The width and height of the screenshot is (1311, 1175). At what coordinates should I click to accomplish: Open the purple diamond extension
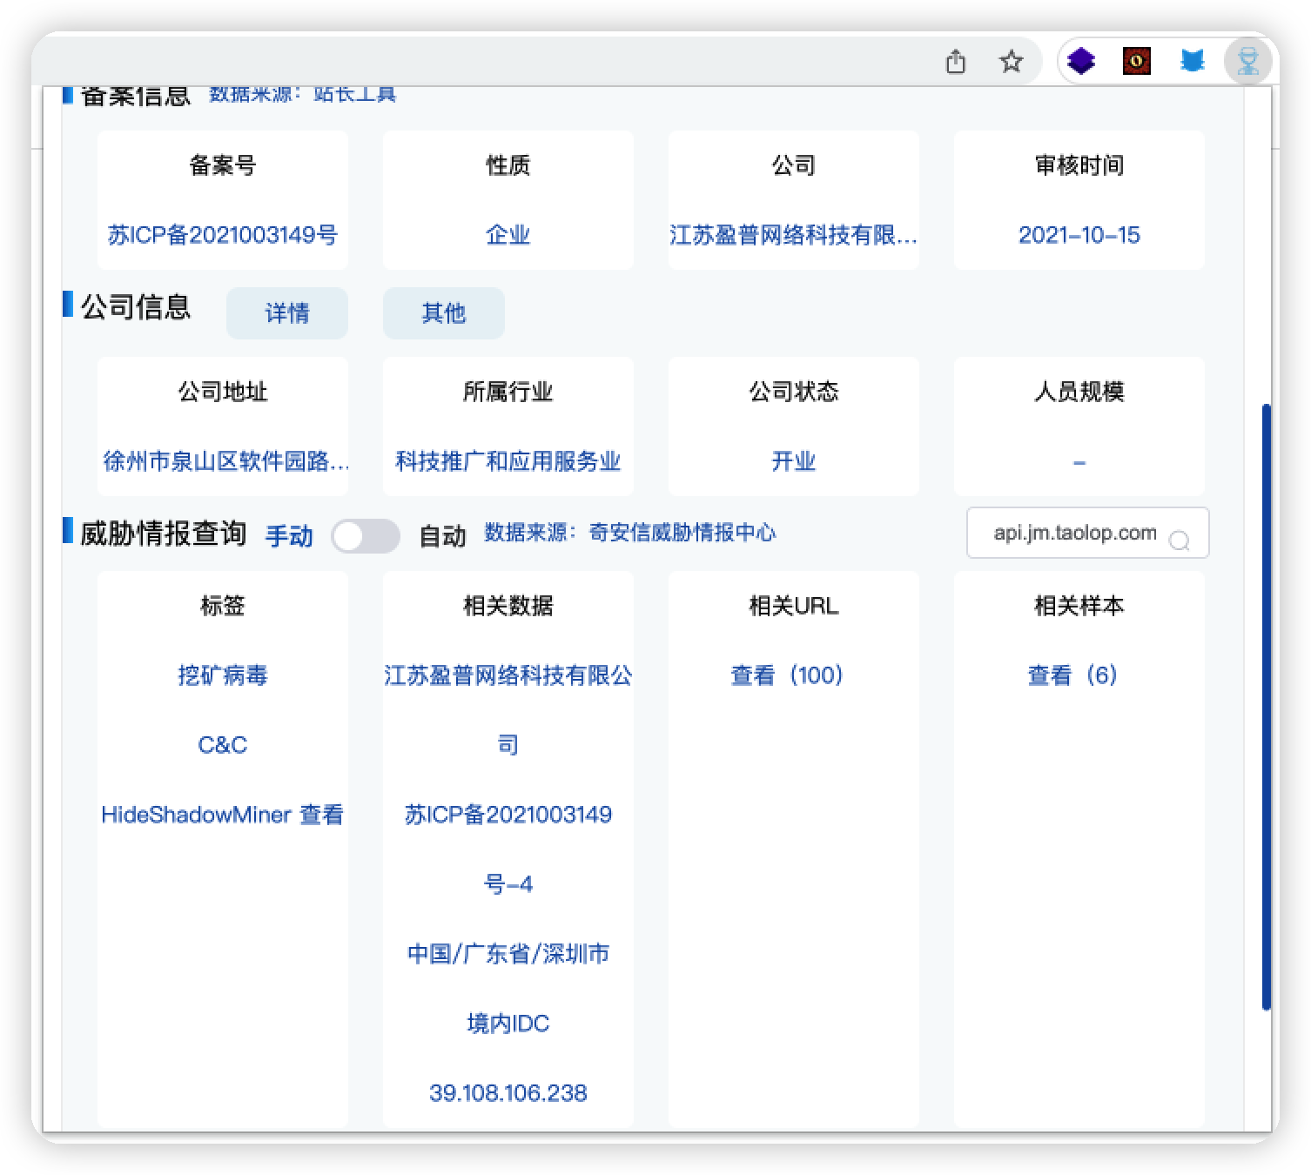(x=1081, y=62)
